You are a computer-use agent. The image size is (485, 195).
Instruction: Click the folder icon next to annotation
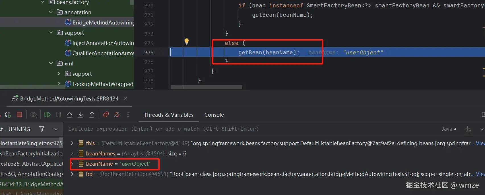point(60,12)
